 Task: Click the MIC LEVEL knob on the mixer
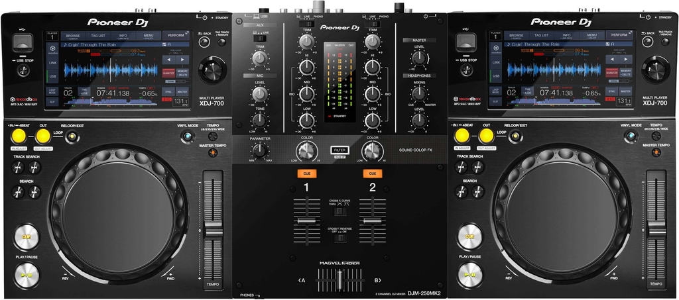point(260,94)
